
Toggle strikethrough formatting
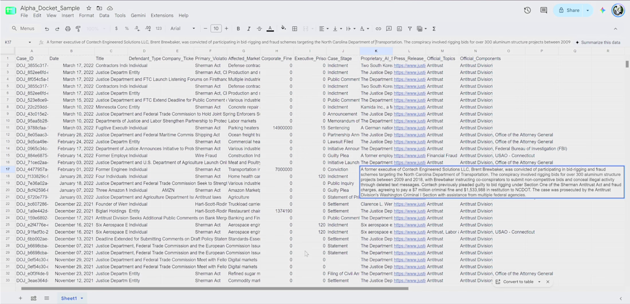coord(259,29)
